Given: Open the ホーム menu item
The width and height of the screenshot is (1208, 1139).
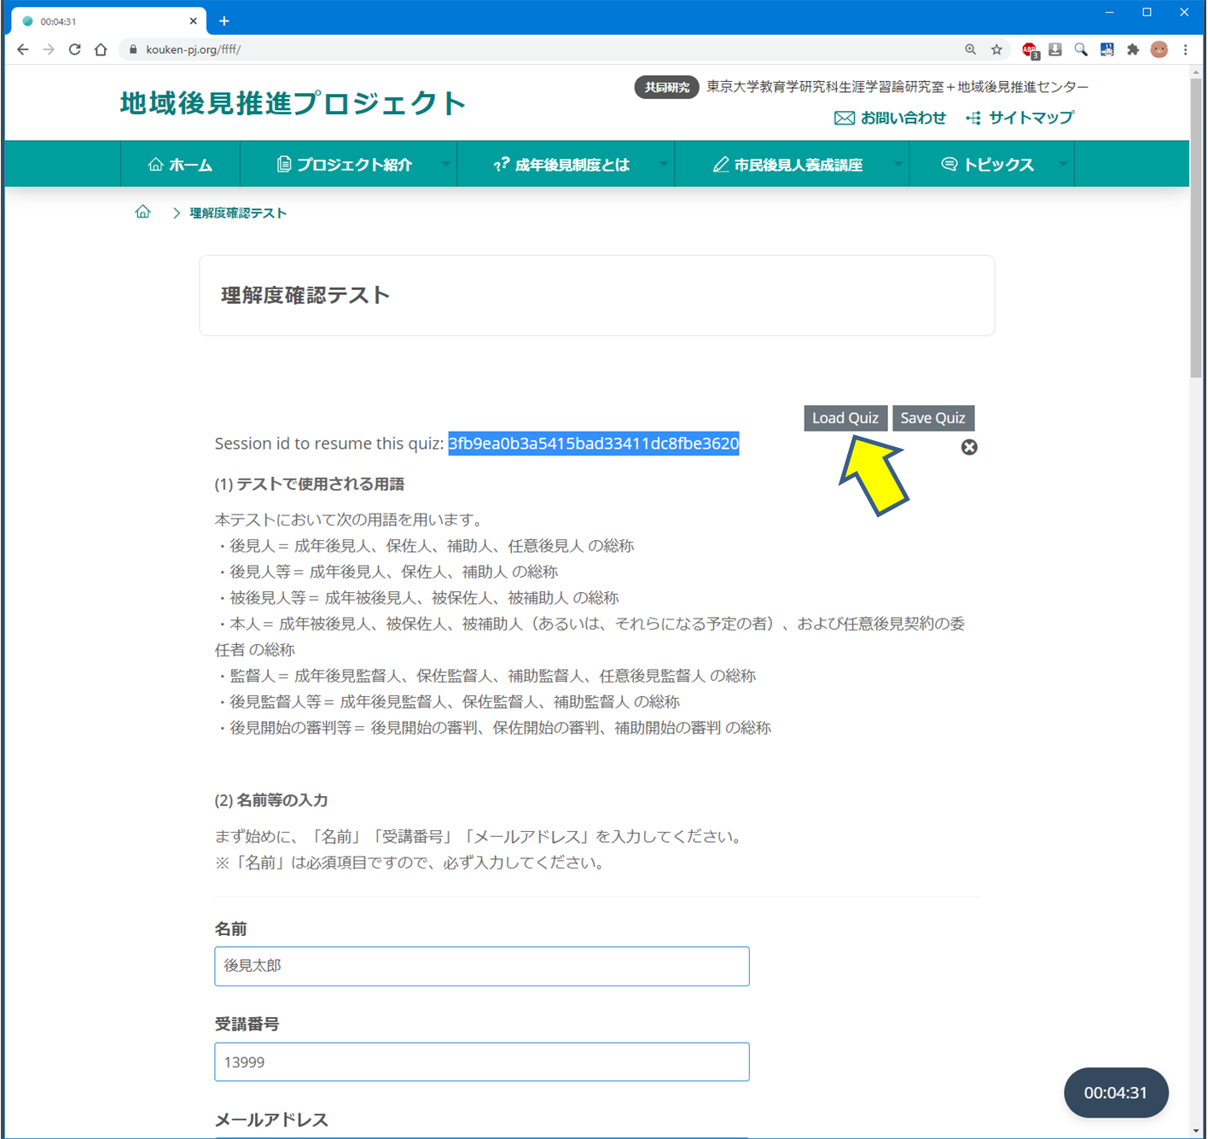Looking at the screenshot, I should click(x=180, y=165).
